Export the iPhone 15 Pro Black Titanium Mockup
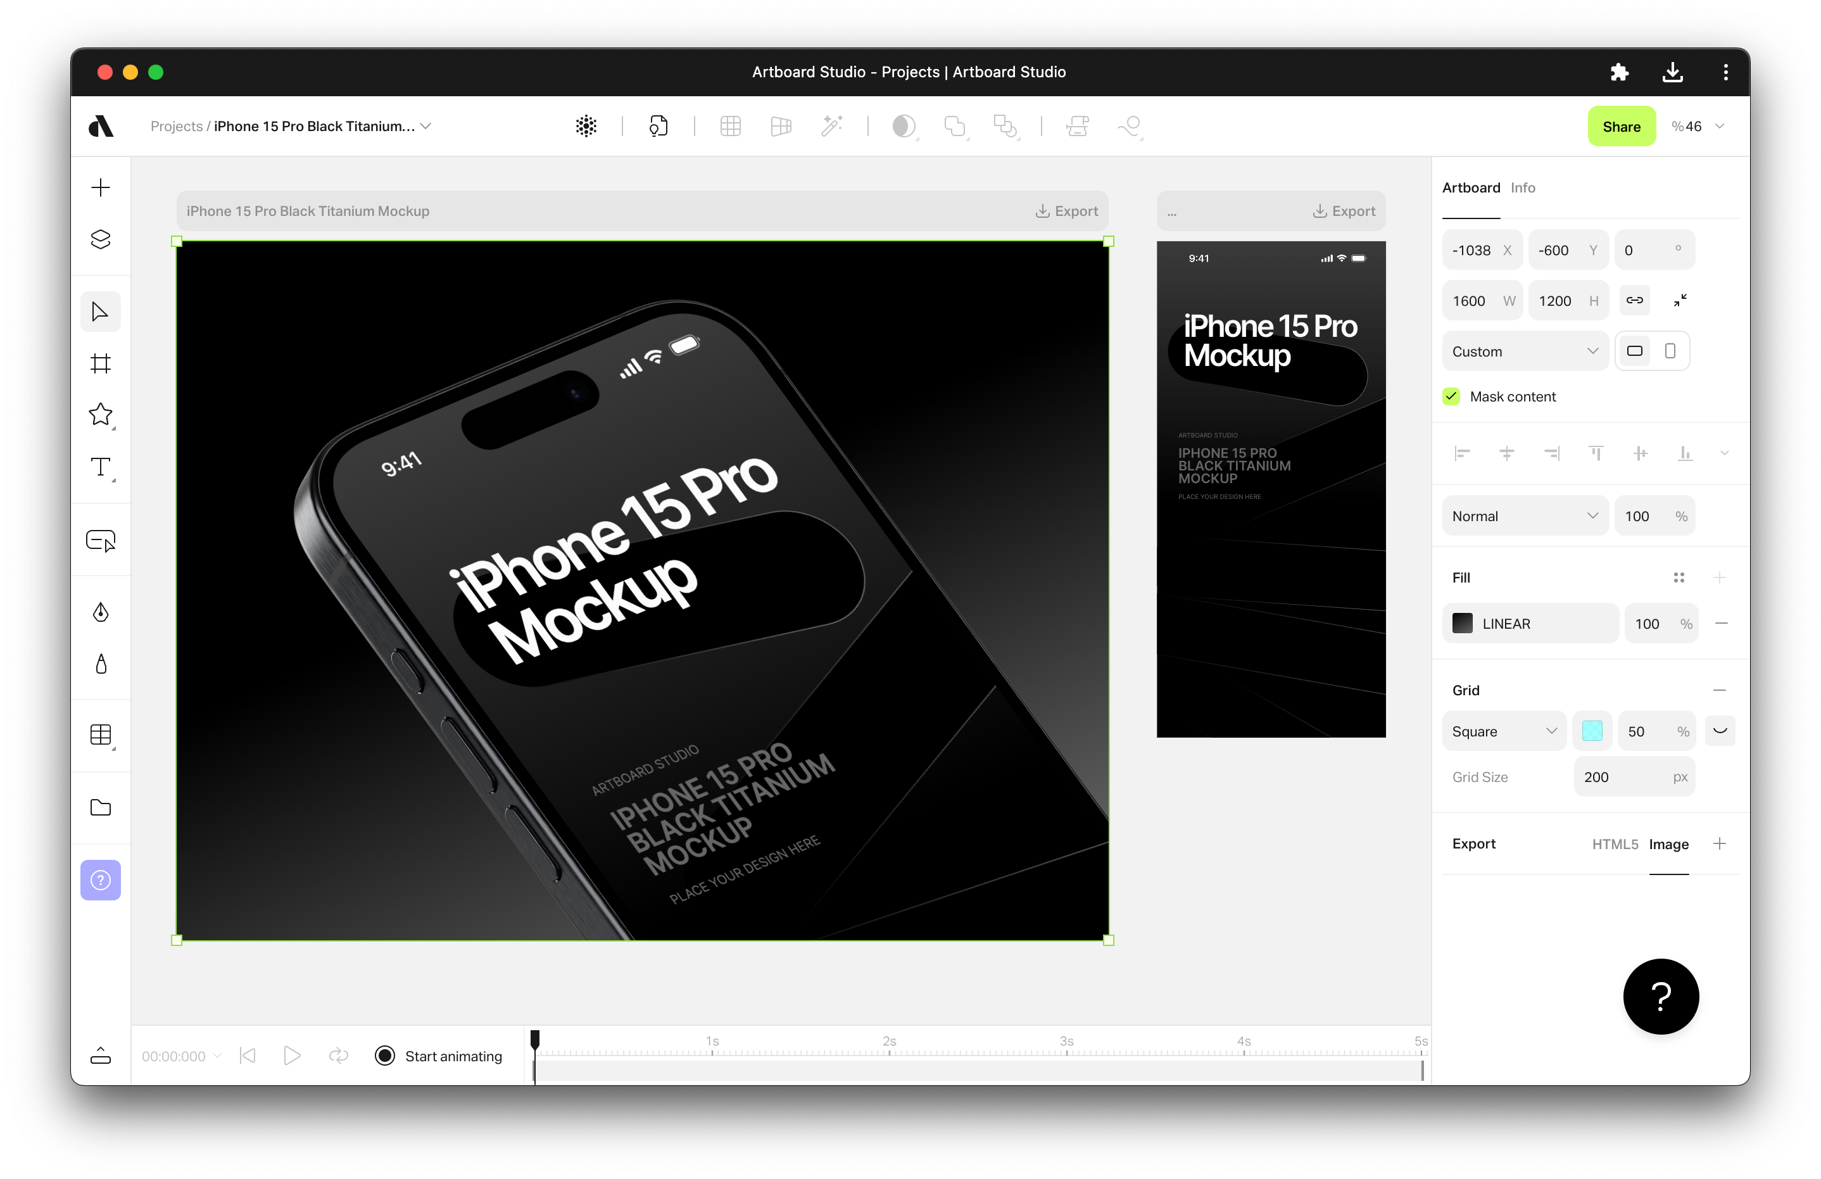Viewport: 1821px width, 1179px height. (x=1067, y=211)
